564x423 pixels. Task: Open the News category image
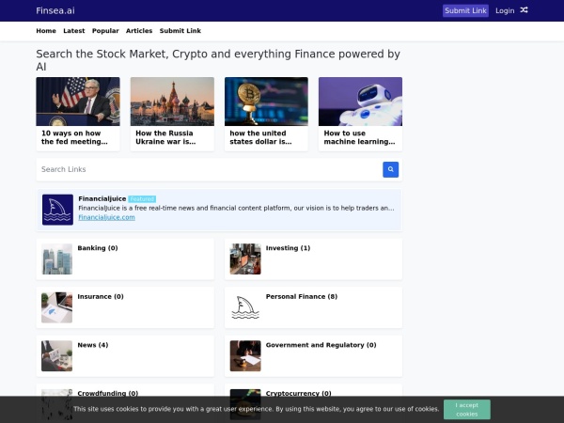(57, 356)
